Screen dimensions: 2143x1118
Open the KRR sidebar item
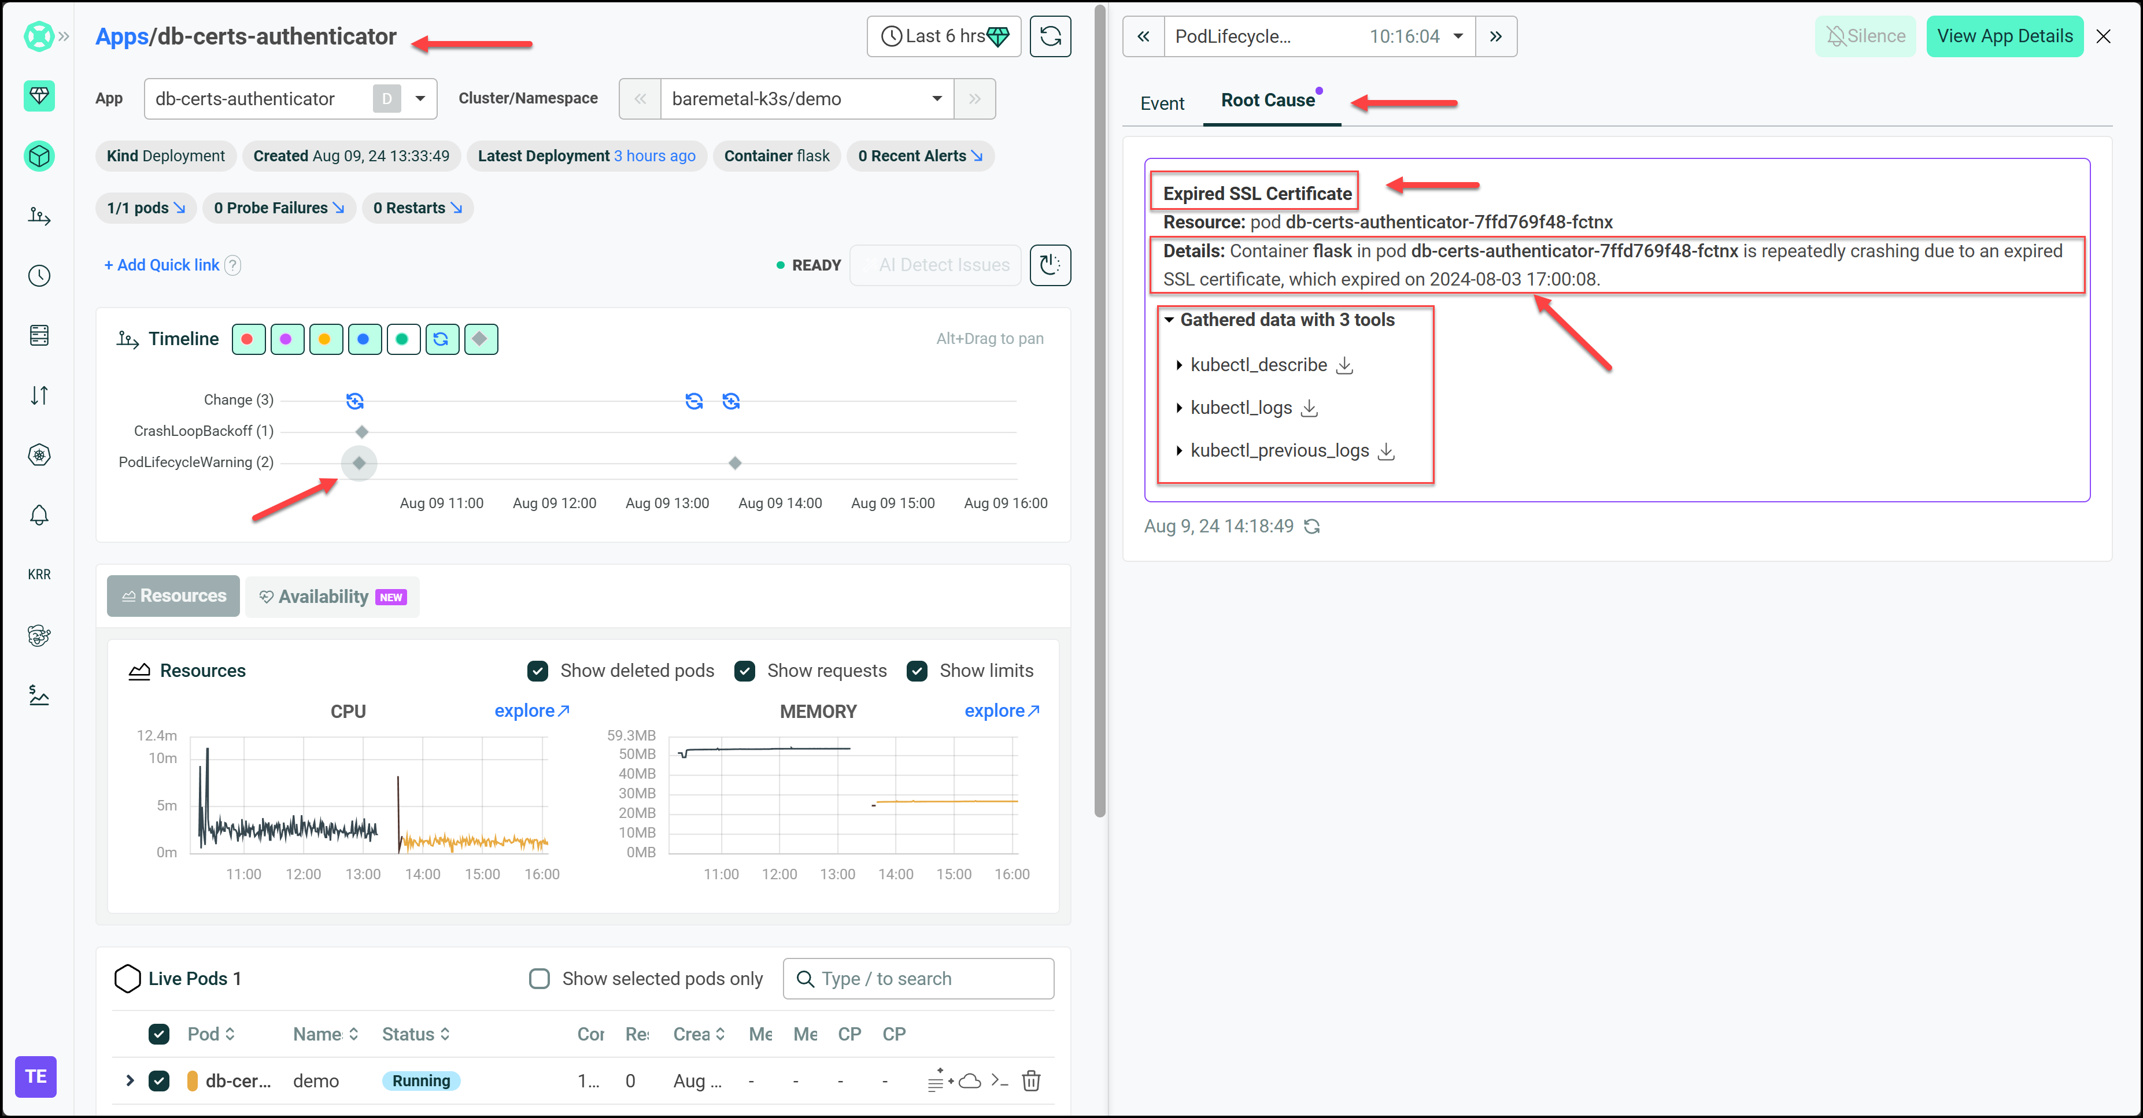click(x=39, y=574)
